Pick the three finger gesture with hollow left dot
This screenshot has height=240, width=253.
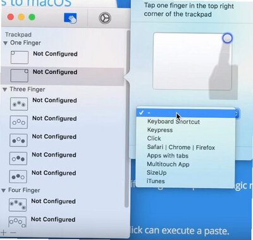[18, 158]
